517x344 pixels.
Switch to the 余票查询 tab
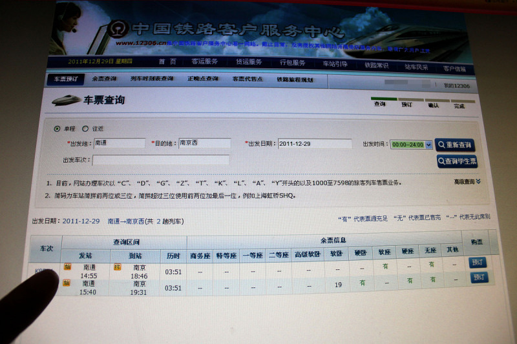(x=104, y=79)
